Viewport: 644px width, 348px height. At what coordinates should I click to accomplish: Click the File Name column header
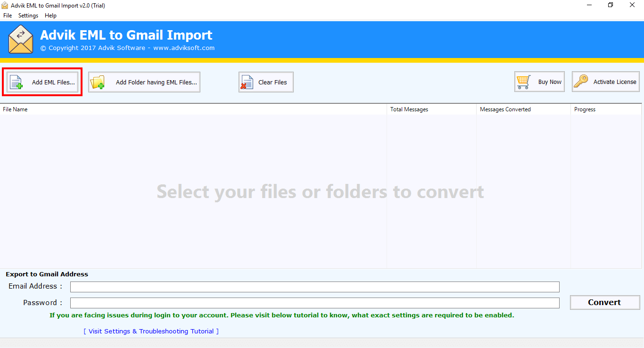click(193, 109)
